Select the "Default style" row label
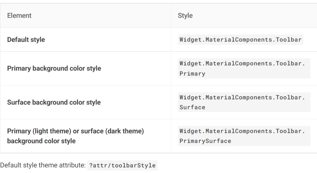 26,40
